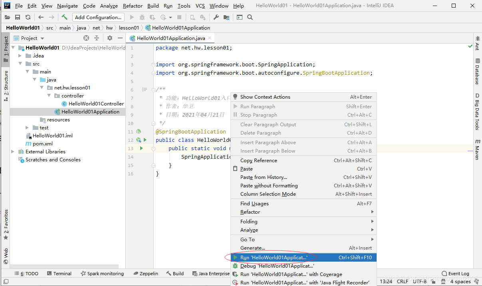Viewport: 482px width, 286px height.
Task: Click the green inspection checkmark in editor corner
Action: (x=470, y=47)
